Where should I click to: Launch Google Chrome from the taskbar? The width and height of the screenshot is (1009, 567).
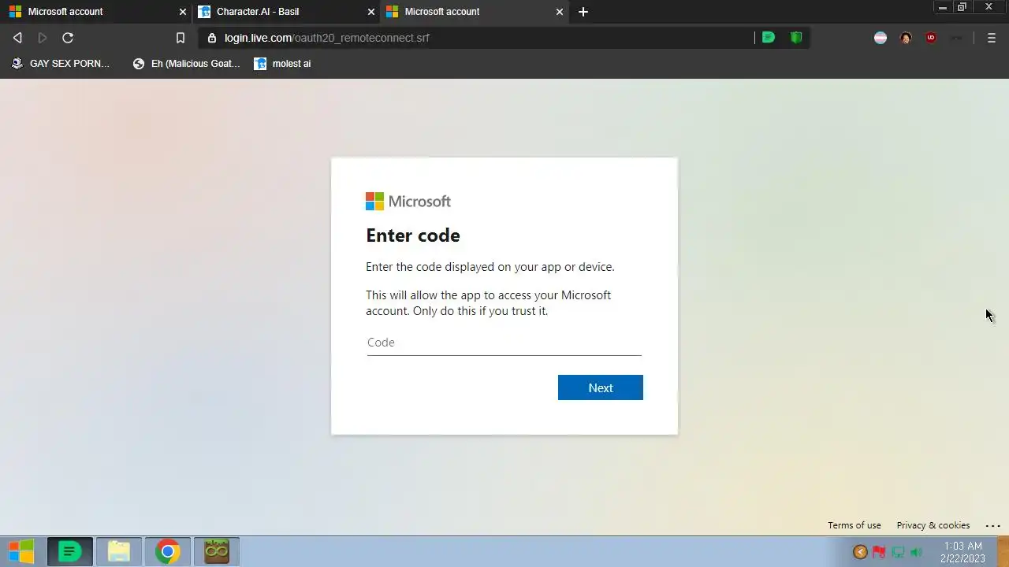click(x=167, y=551)
